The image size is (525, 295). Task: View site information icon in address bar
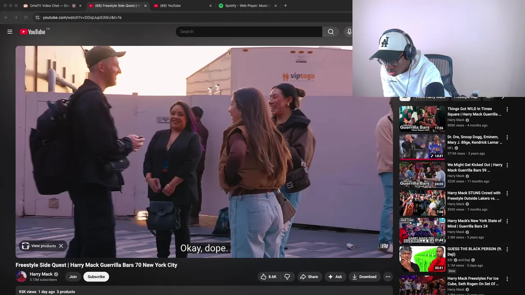tap(37, 17)
